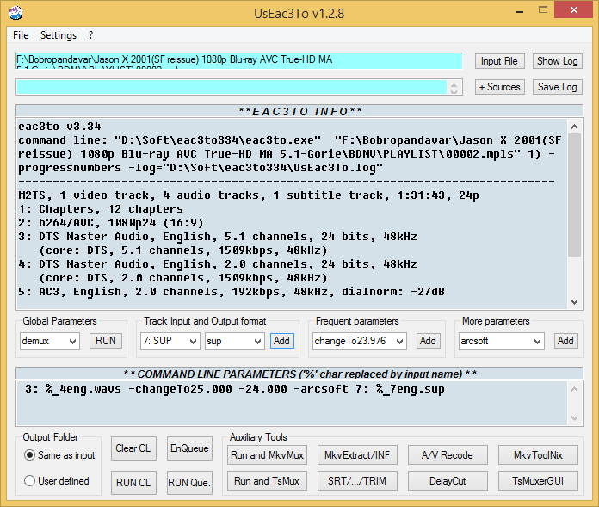The height and width of the screenshot is (507, 599).
Task: Open the Settings menu
Action: 59,35
